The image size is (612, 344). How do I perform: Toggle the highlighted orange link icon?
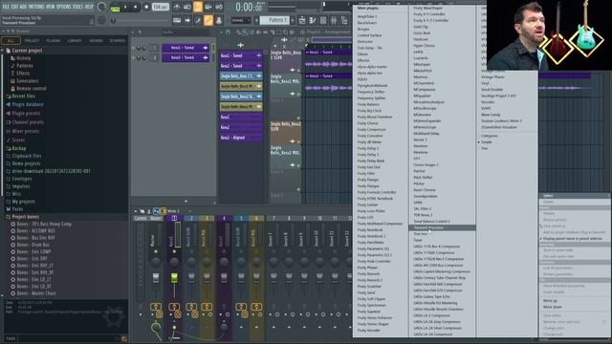point(208,20)
